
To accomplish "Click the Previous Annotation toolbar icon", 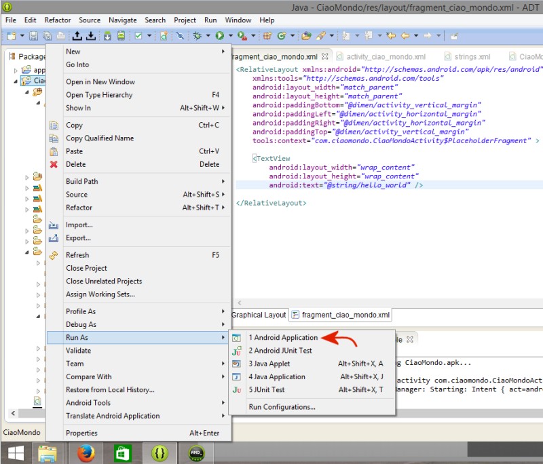I will (369, 36).
